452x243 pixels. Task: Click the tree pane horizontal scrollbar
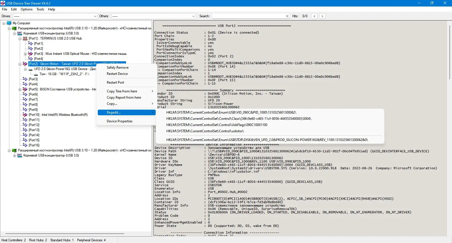pos(65,234)
